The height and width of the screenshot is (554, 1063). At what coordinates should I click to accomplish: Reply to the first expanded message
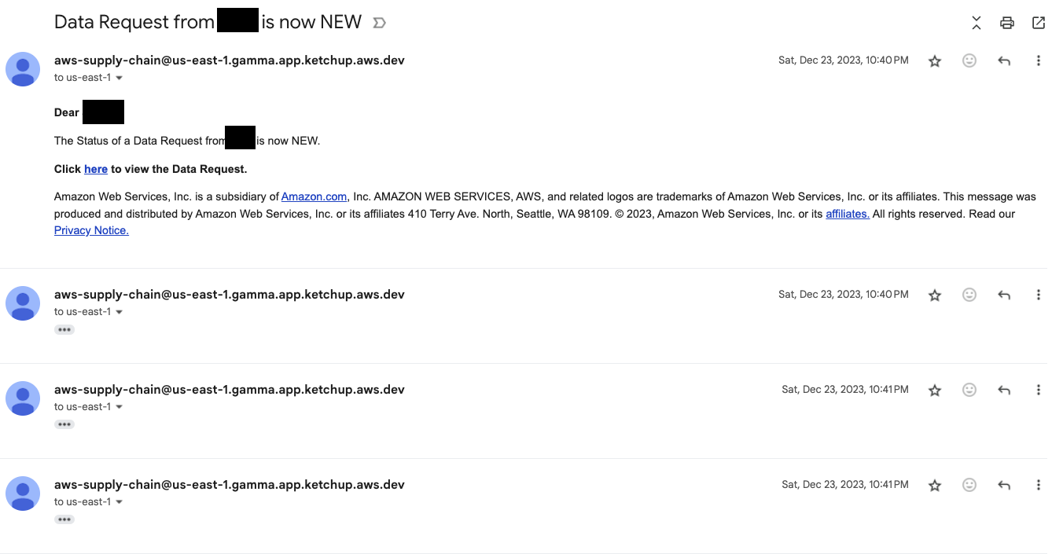point(1004,61)
